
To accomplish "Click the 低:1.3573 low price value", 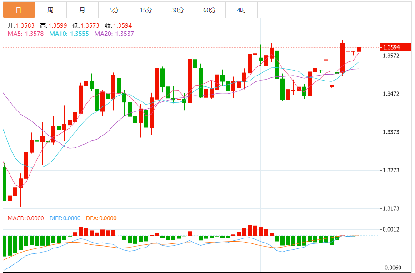I will pos(86,25).
